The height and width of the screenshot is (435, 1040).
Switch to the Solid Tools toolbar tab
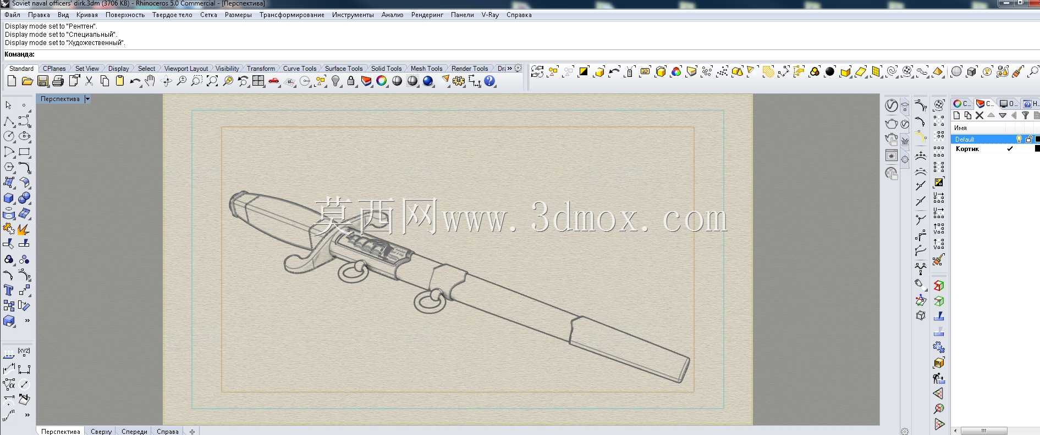pyautogui.click(x=386, y=69)
